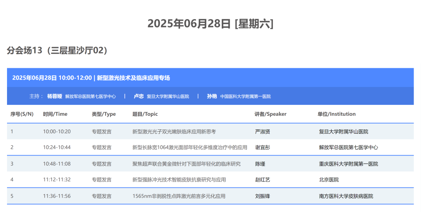Click serial number 3 in 陈瑾's row
This screenshot has height=212, width=421.
(12, 164)
